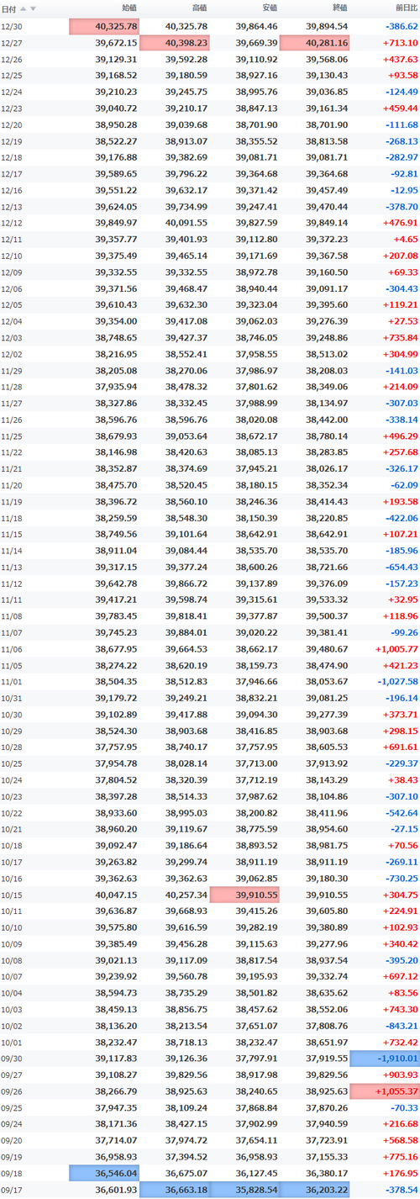Screen dimensions: 420x1199
Task: Choose the 終値 column header
Action: pos(339,8)
